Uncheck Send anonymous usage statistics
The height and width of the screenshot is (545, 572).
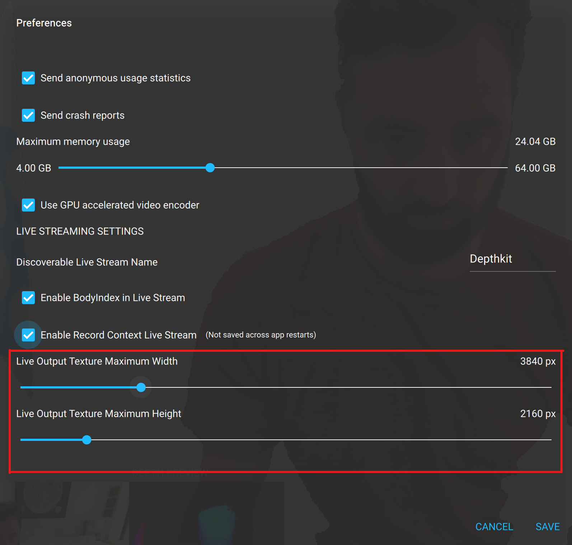click(28, 78)
